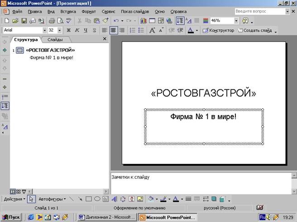Toggle Bold formatting (Ж)
The height and width of the screenshot is (222, 297).
point(69,30)
